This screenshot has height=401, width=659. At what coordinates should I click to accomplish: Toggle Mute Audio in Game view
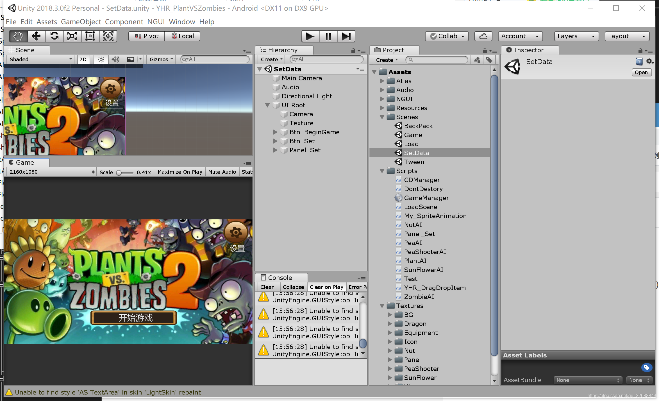(222, 172)
